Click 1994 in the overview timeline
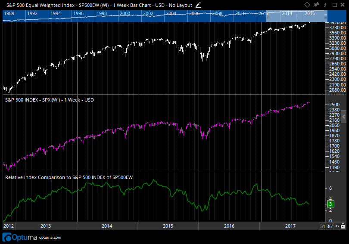The width and height of the screenshot is (349, 244). point(56,13)
